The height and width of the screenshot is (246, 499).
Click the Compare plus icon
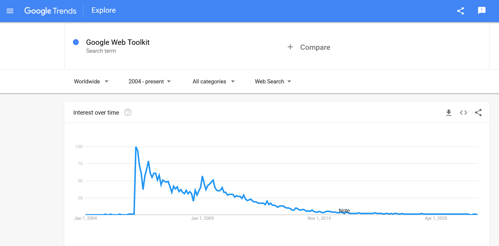click(x=290, y=47)
